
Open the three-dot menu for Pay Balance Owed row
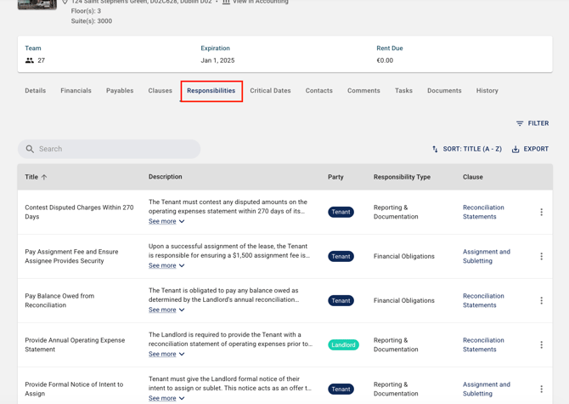click(541, 300)
